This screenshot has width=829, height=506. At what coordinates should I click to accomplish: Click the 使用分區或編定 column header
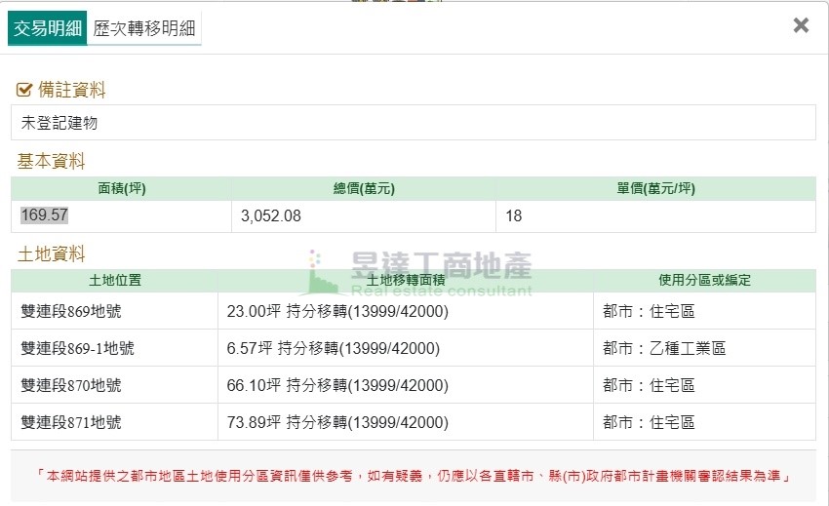coord(704,280)
